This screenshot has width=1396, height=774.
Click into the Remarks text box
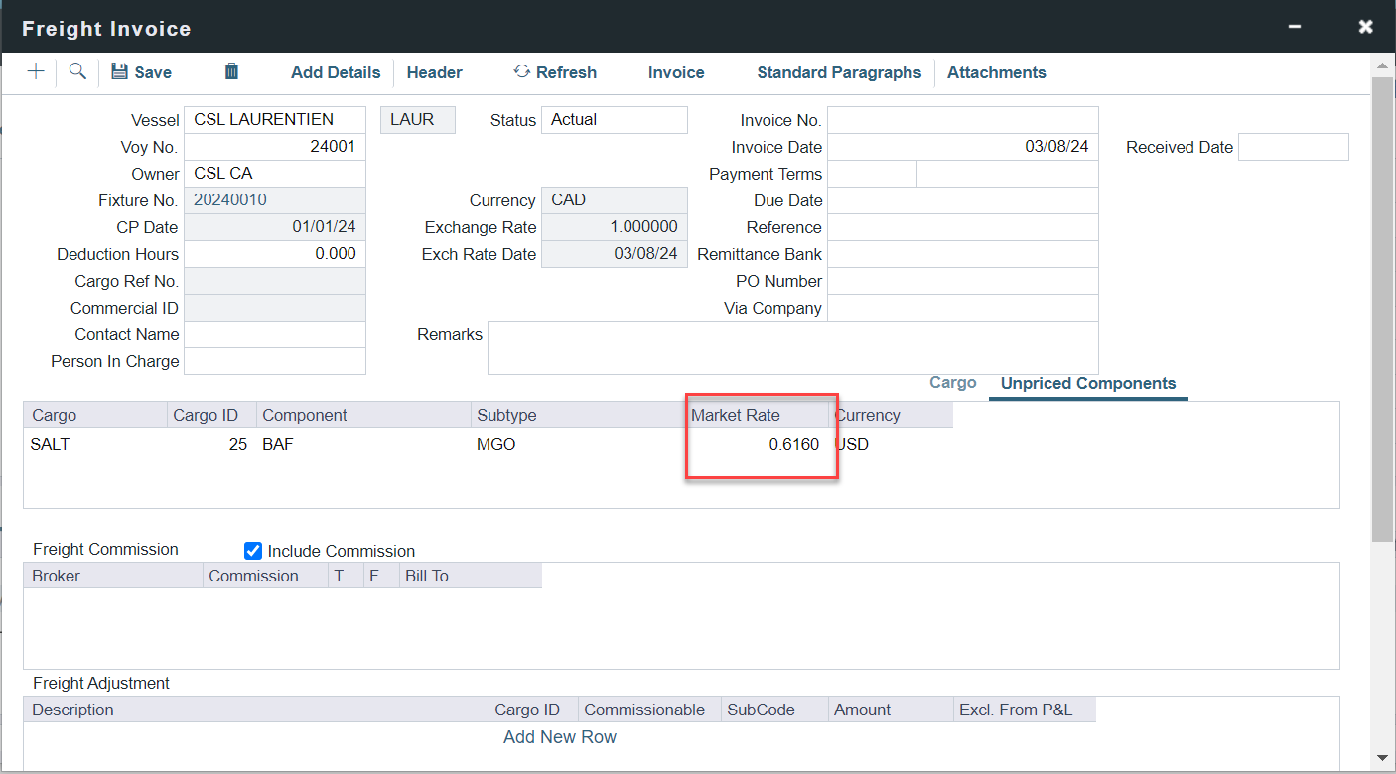(792, 347)
